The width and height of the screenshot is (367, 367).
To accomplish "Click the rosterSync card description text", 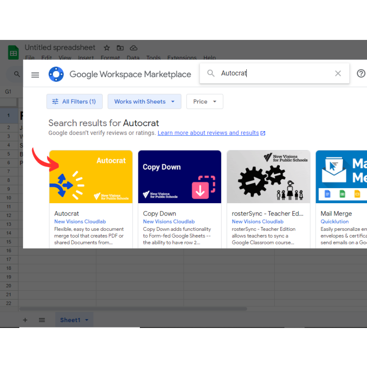I will point(263,236).
